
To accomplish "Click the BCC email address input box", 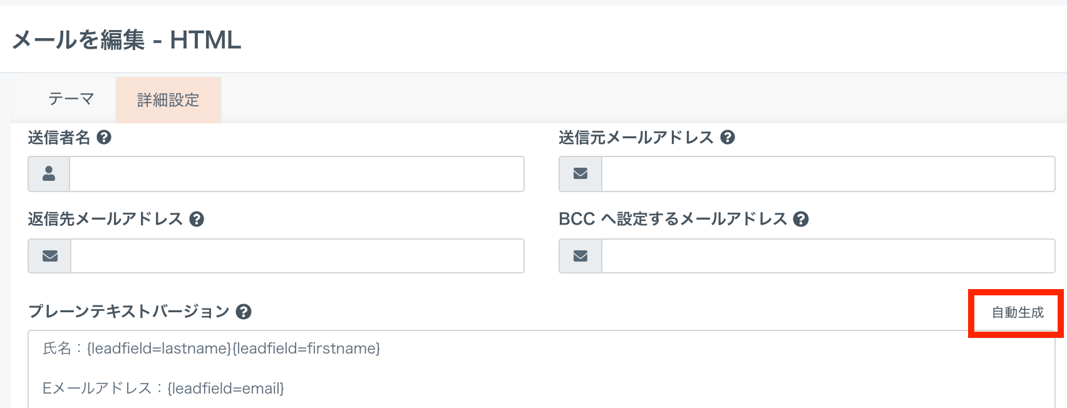I will point(828,256).
